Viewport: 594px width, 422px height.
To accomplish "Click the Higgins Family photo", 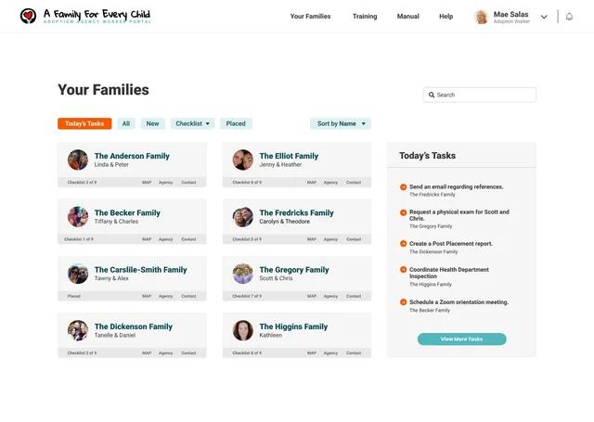I will (x=243, y=330).
